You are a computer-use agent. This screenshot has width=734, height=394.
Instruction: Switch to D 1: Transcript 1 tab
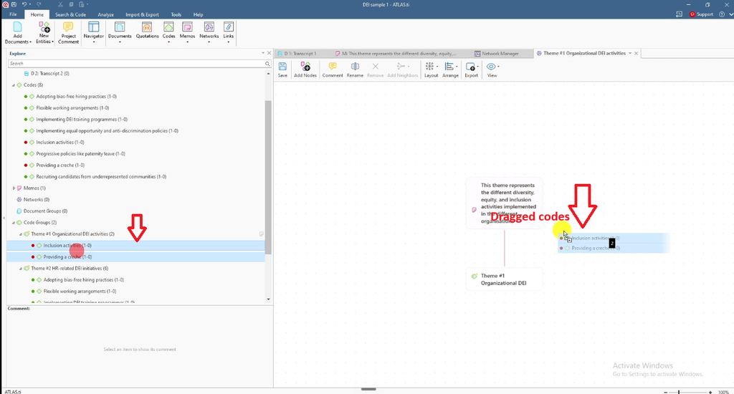tap(300, 53)
